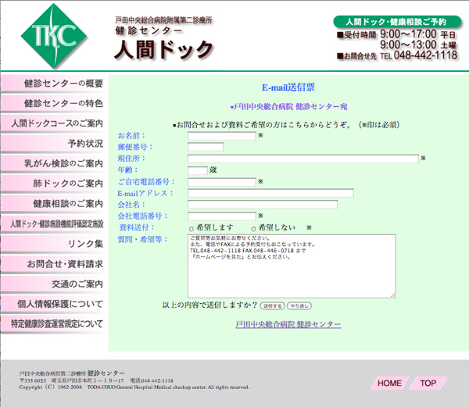
Task: Click the copyright line in the footer
Action: pyautogui.click(x=134, y=387)
